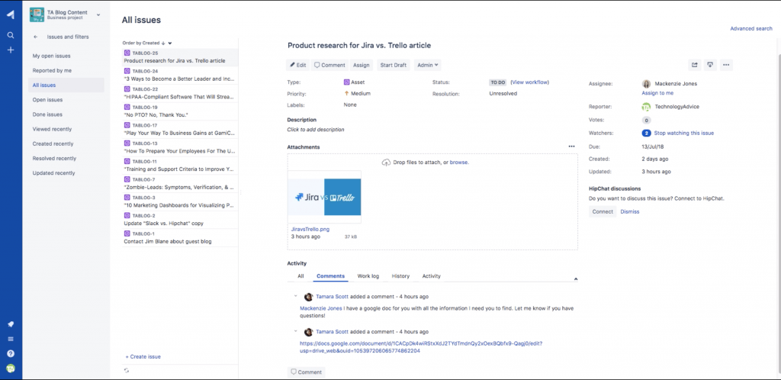The image size is (781, 380).
Task: Click the View workflow link
Action: coord(530,82)
